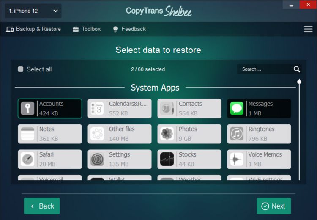The width and height of the screenshot is (317, 220).
Task: Open the hamburger menu
Action: [x=308, y=29]
